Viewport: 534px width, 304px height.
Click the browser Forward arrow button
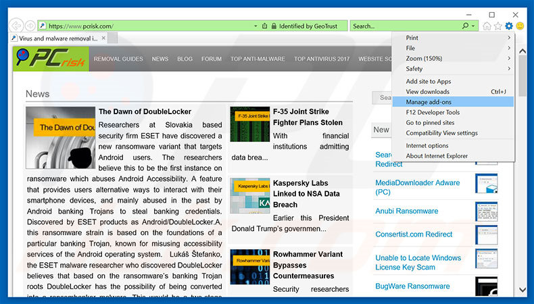tap(30, 26)
